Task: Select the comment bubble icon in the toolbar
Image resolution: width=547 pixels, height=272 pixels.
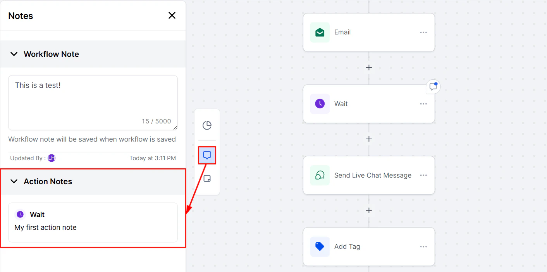Action: point(207,155)
